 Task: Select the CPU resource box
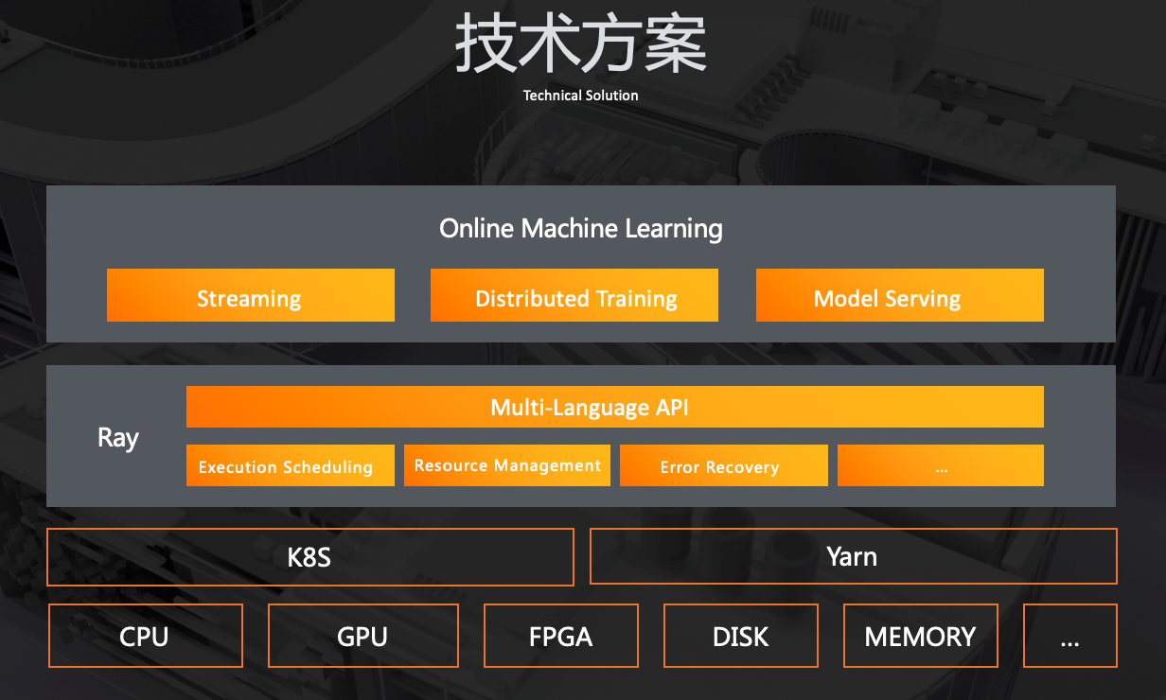145,636
